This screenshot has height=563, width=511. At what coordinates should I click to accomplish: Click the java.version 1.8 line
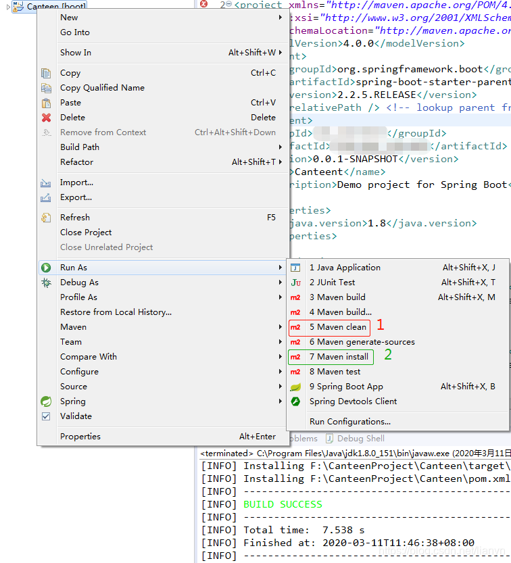[383, 223]
